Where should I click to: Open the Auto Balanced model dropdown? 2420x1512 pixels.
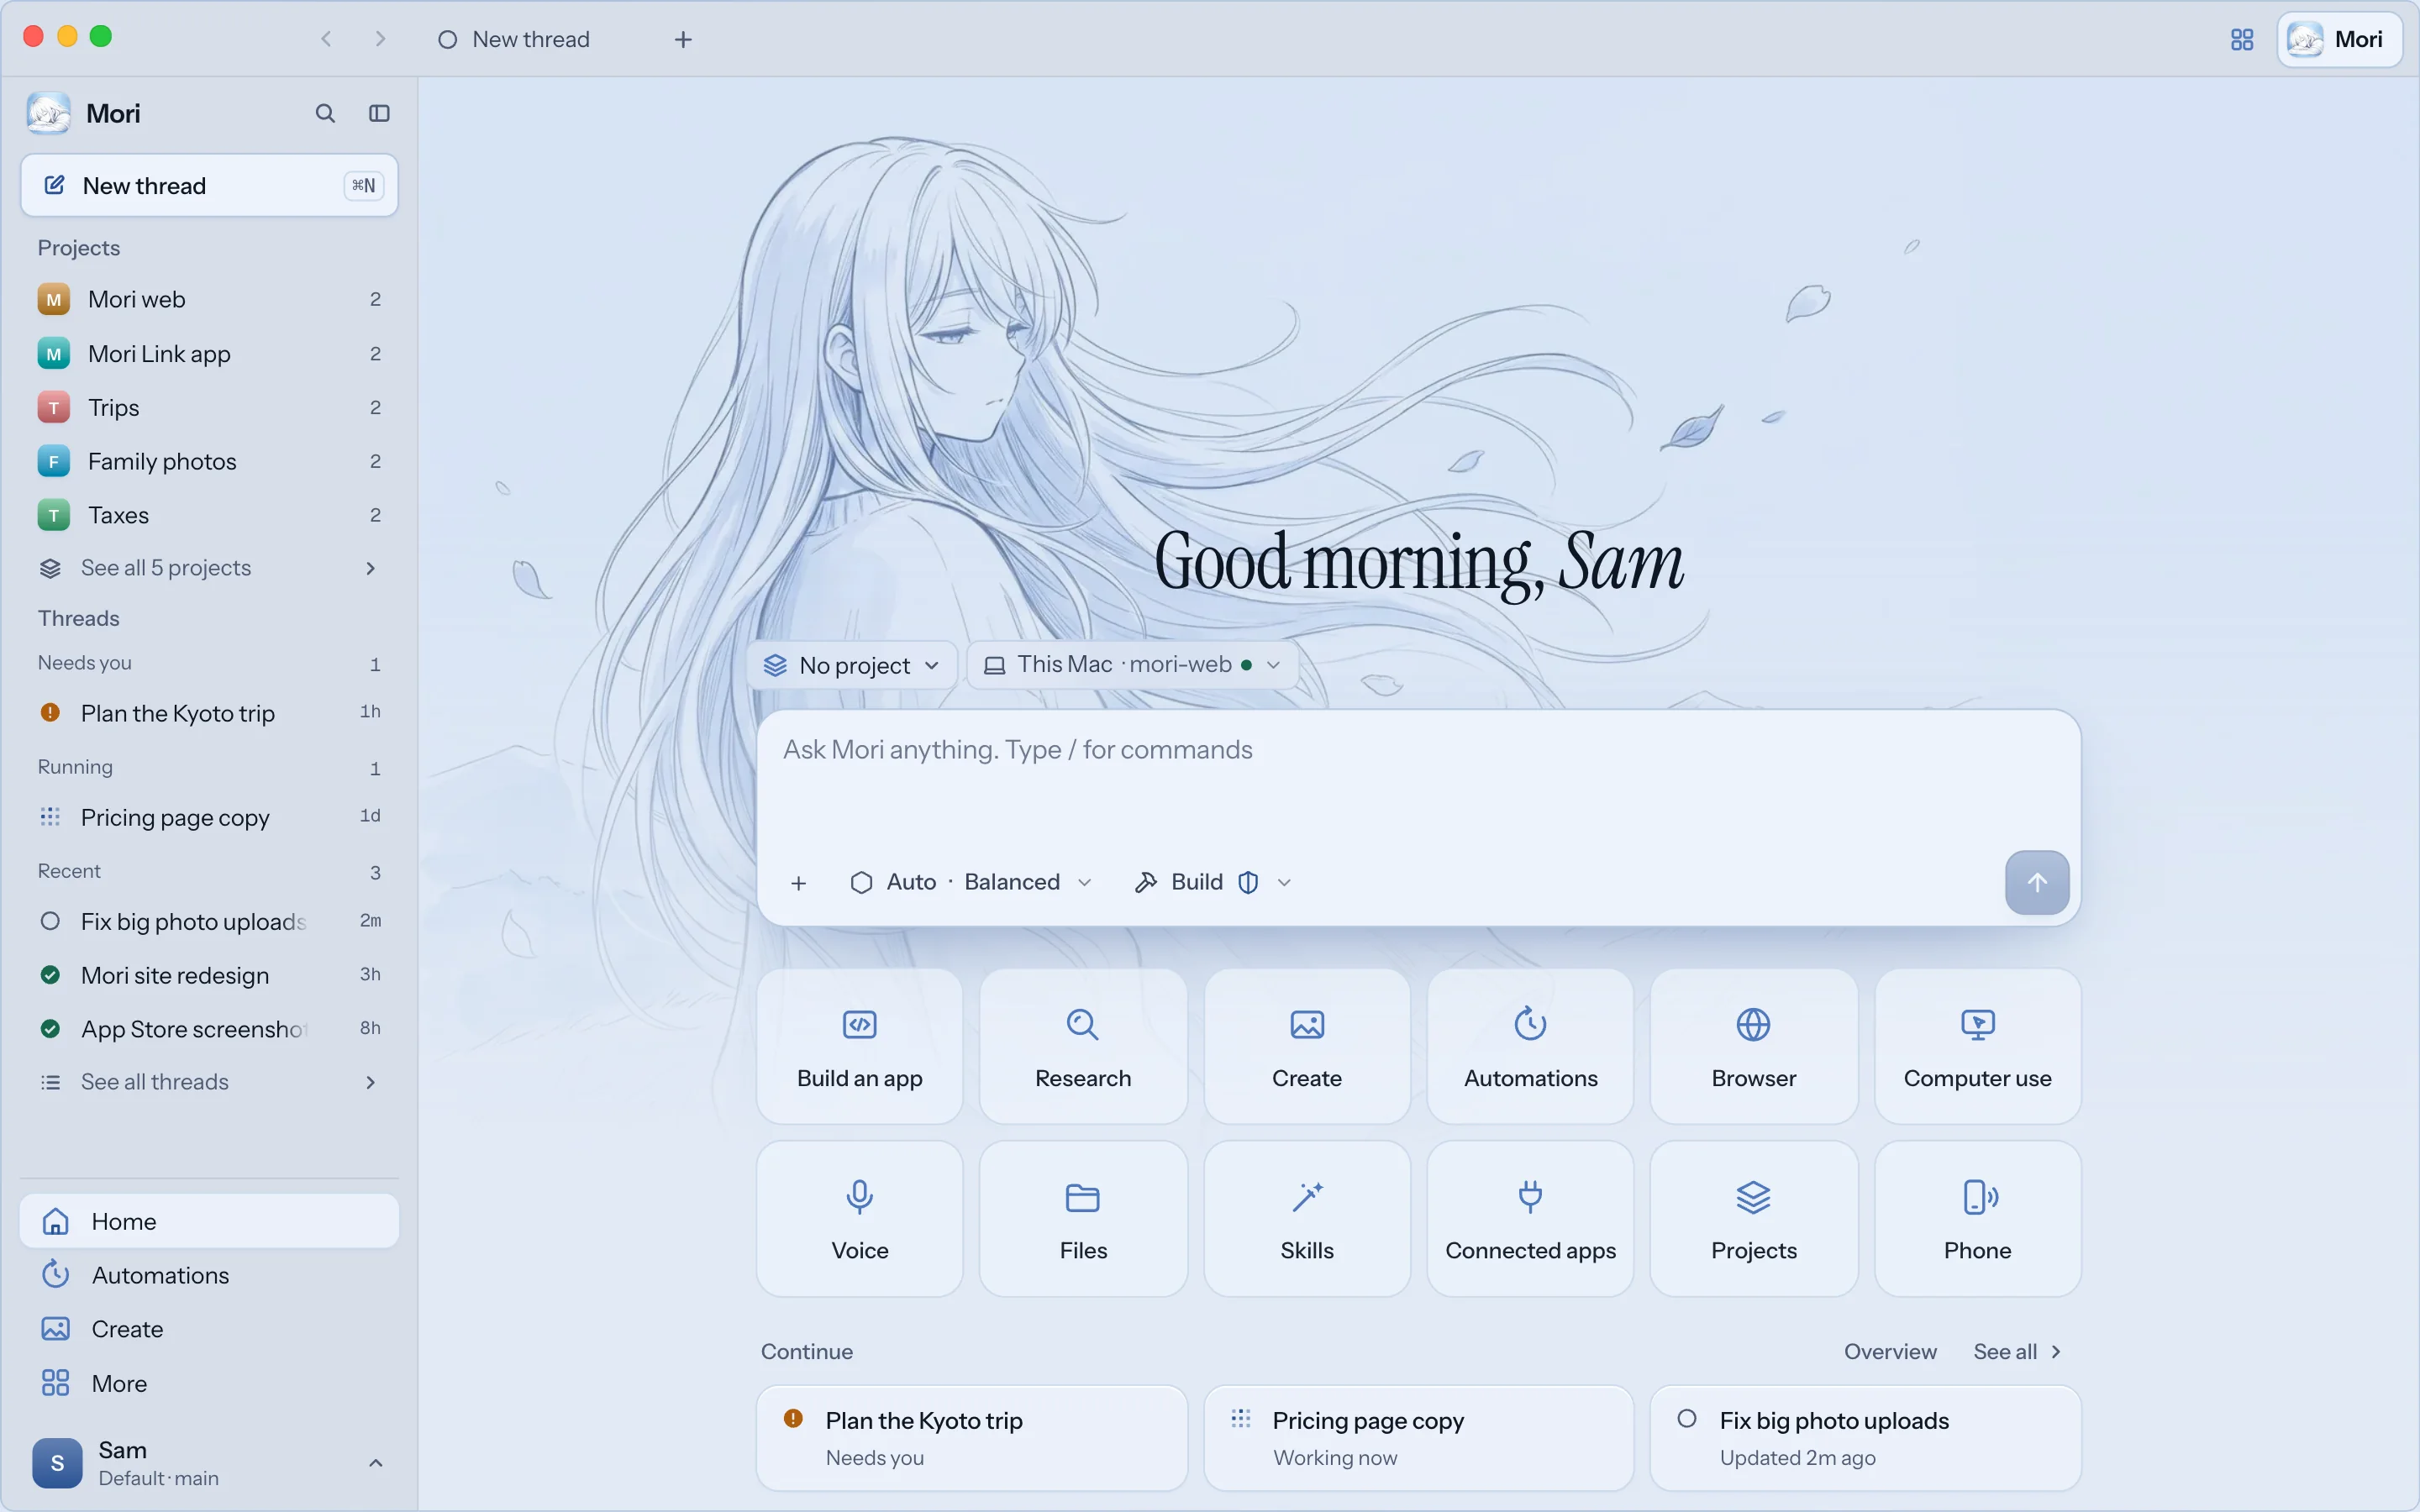coord(970,882)
